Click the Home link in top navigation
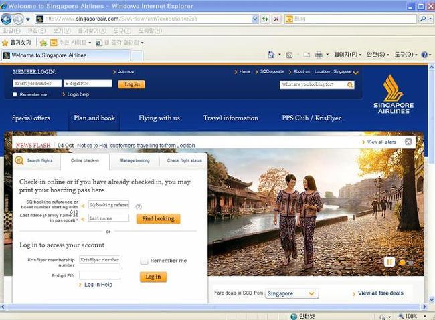The width and height of the screenshot is (435, 320). point(245,71)
